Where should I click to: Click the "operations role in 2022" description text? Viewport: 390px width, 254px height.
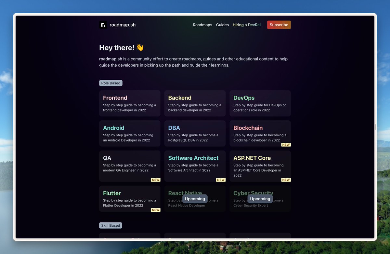252,110
